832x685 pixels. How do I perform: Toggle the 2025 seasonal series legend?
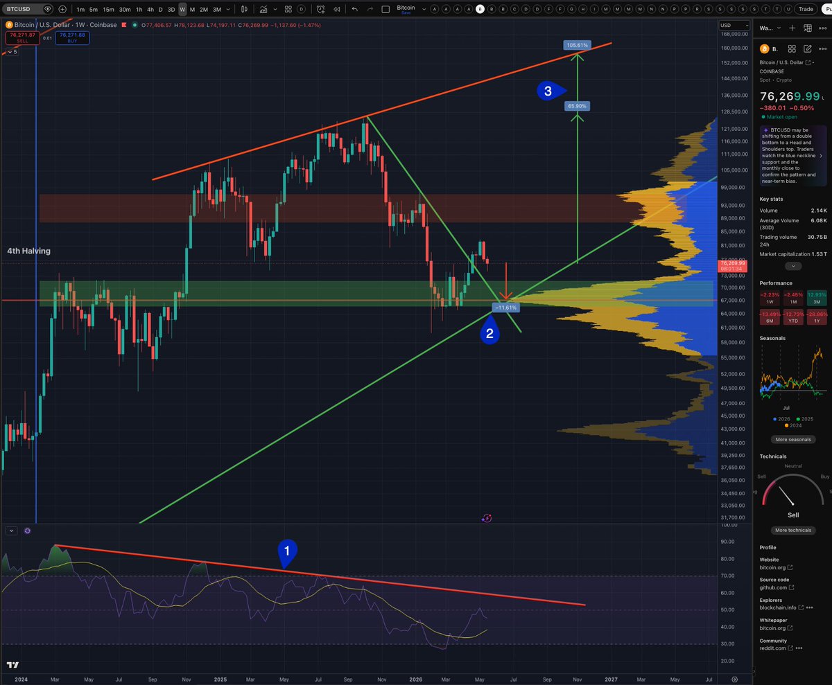[806, 419]
